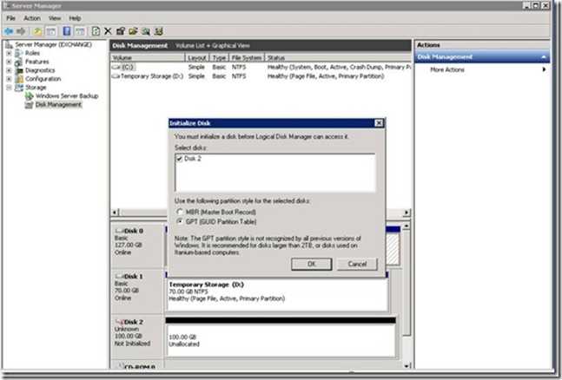The height and width of the screenshot is (380, 562).
Task: Click the Temporary Storage (D:) drive icon
Action: click(116, 76)
